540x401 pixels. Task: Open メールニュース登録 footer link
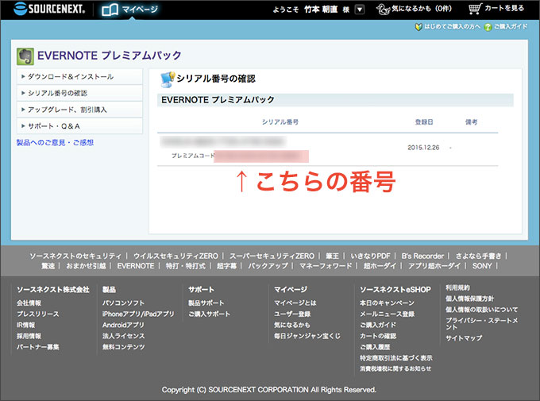(387, 314)
